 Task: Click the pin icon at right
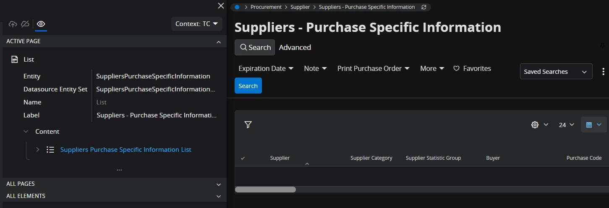[603, 45]
